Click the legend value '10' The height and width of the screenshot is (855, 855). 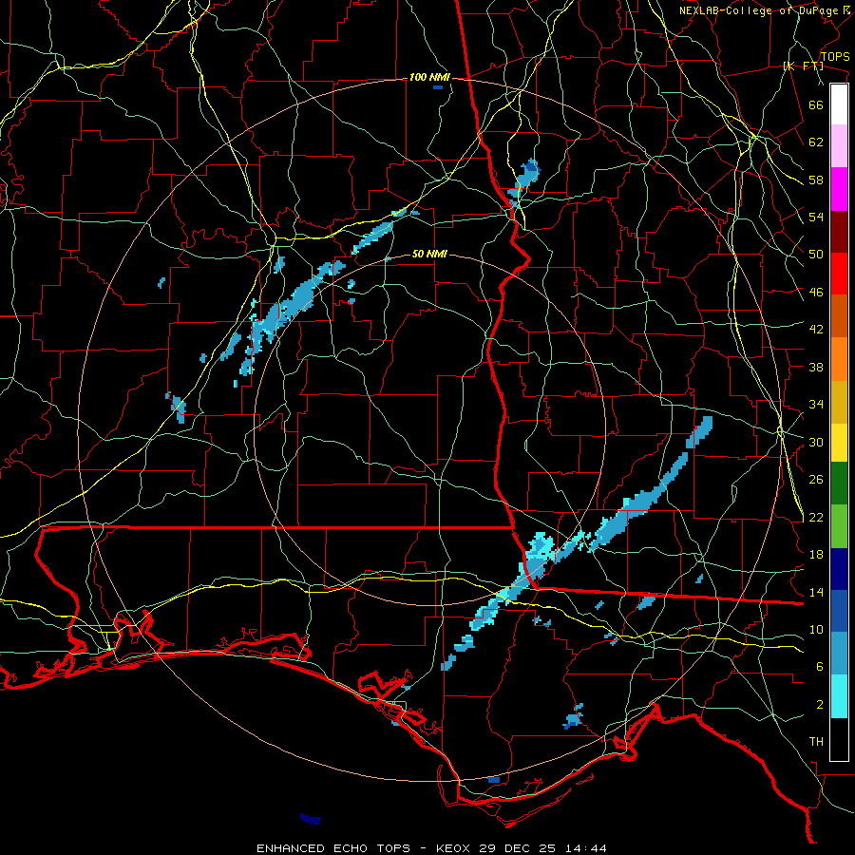coord(816,630)
